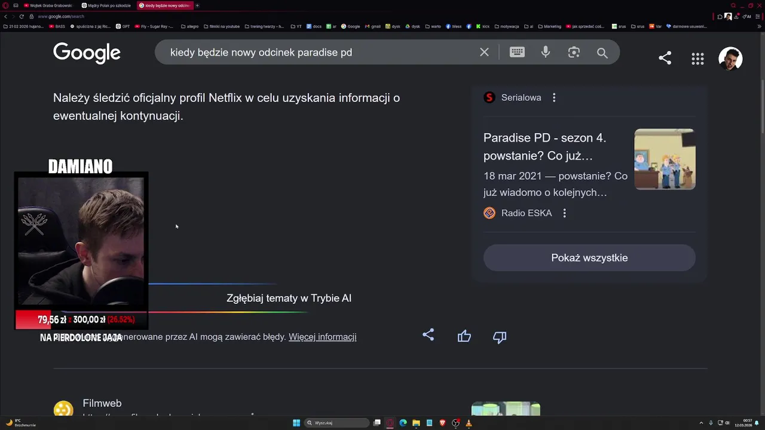Open Brave browser from the taskbar
Image resolution: width=765 pixels, height=430 pixels.
(442, 423)
